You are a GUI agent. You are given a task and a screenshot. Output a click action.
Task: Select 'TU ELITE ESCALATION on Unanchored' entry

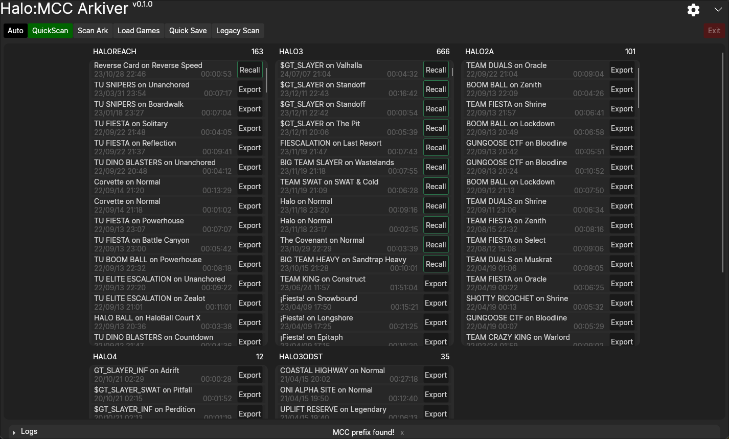point(163,284)
